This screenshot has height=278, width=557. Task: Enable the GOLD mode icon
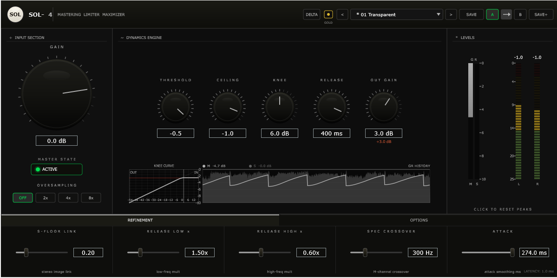point(328,14)
